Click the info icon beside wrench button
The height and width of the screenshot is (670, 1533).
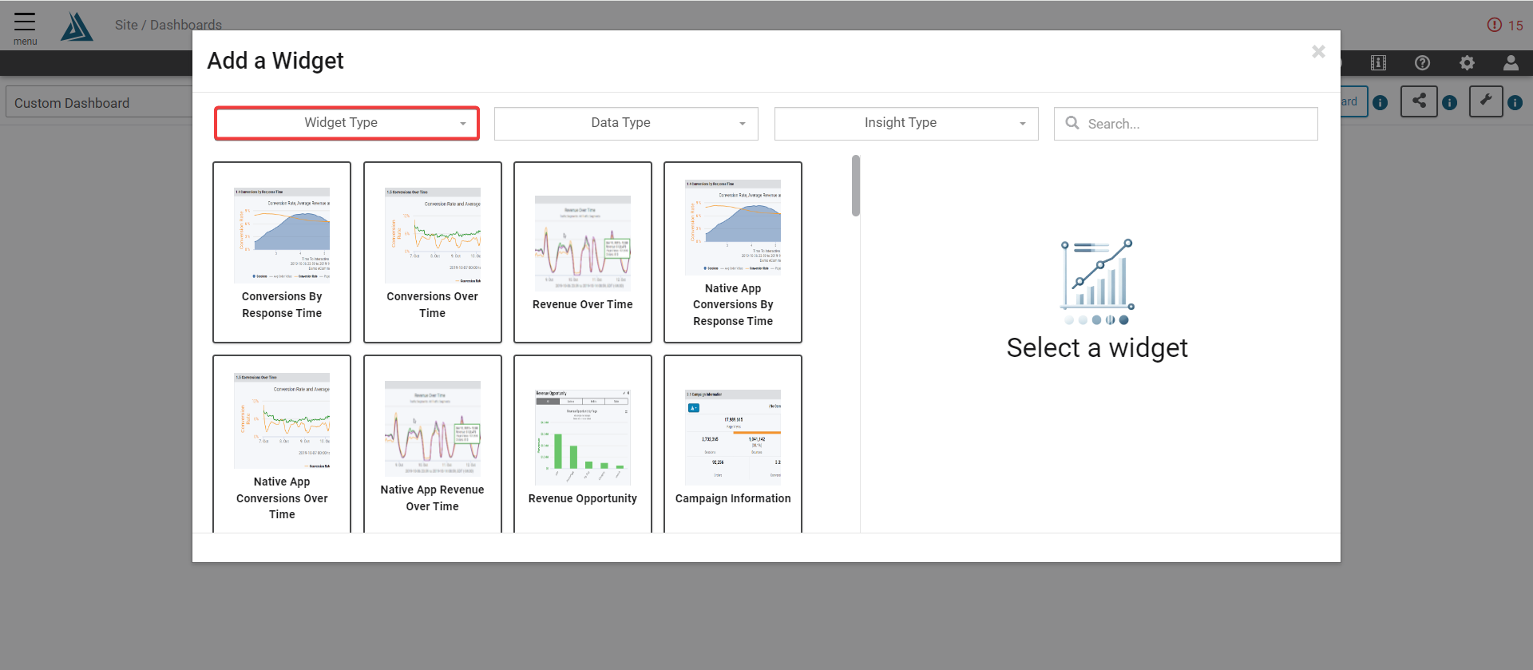click(x=1515, y=102)
